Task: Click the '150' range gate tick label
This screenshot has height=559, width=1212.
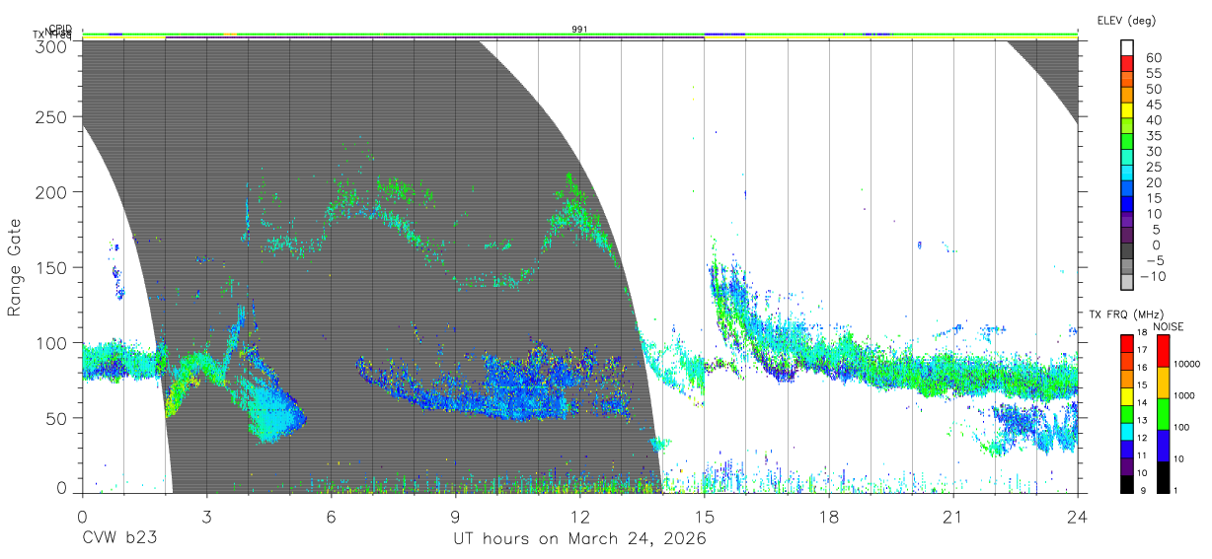Action: [51, 267]
